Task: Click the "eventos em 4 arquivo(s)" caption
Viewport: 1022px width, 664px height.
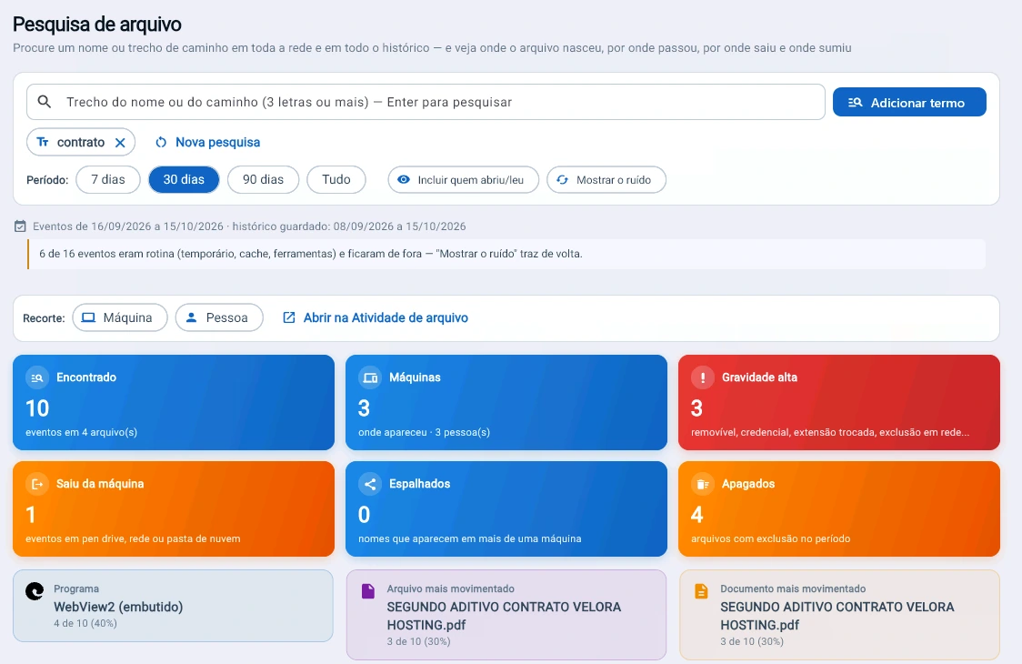Action: pos(82,432)
